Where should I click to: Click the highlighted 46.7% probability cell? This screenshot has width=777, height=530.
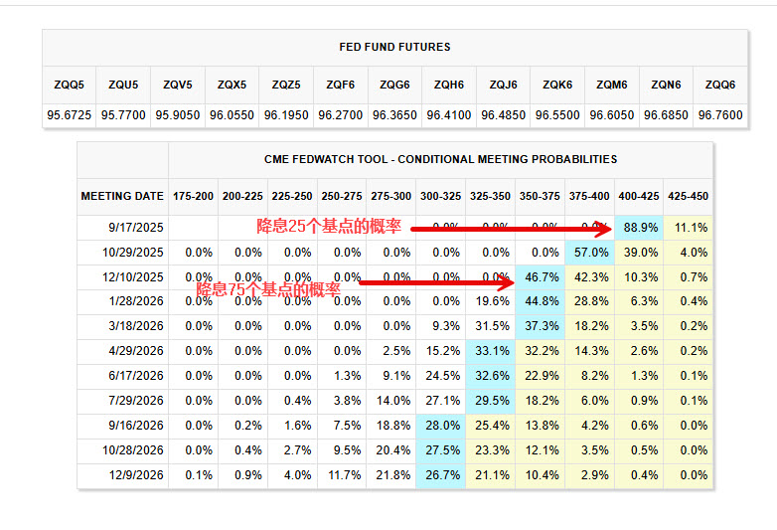[x=540, y=277]
